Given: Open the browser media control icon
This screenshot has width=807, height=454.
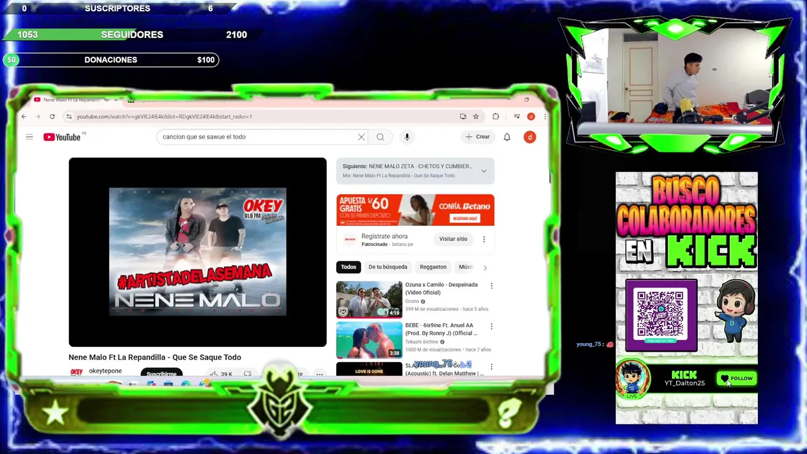Looking at the screenshot, I should click(x=517, y=117).
